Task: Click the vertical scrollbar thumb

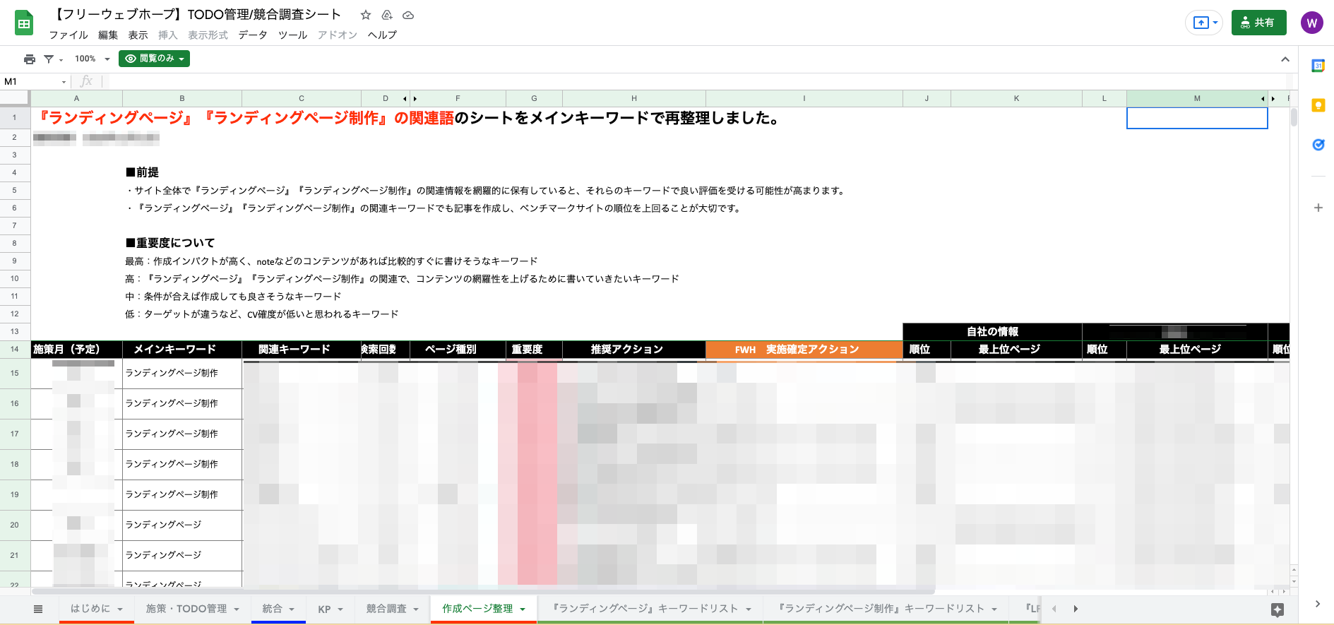Action: [x=1294, y=117]
